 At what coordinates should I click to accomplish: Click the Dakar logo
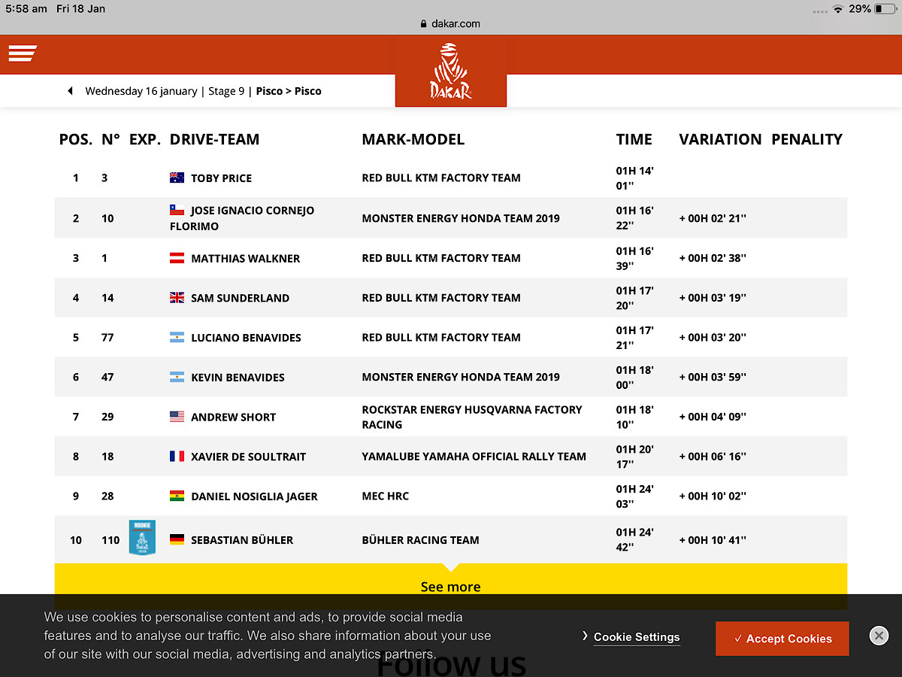click(451, 71)
